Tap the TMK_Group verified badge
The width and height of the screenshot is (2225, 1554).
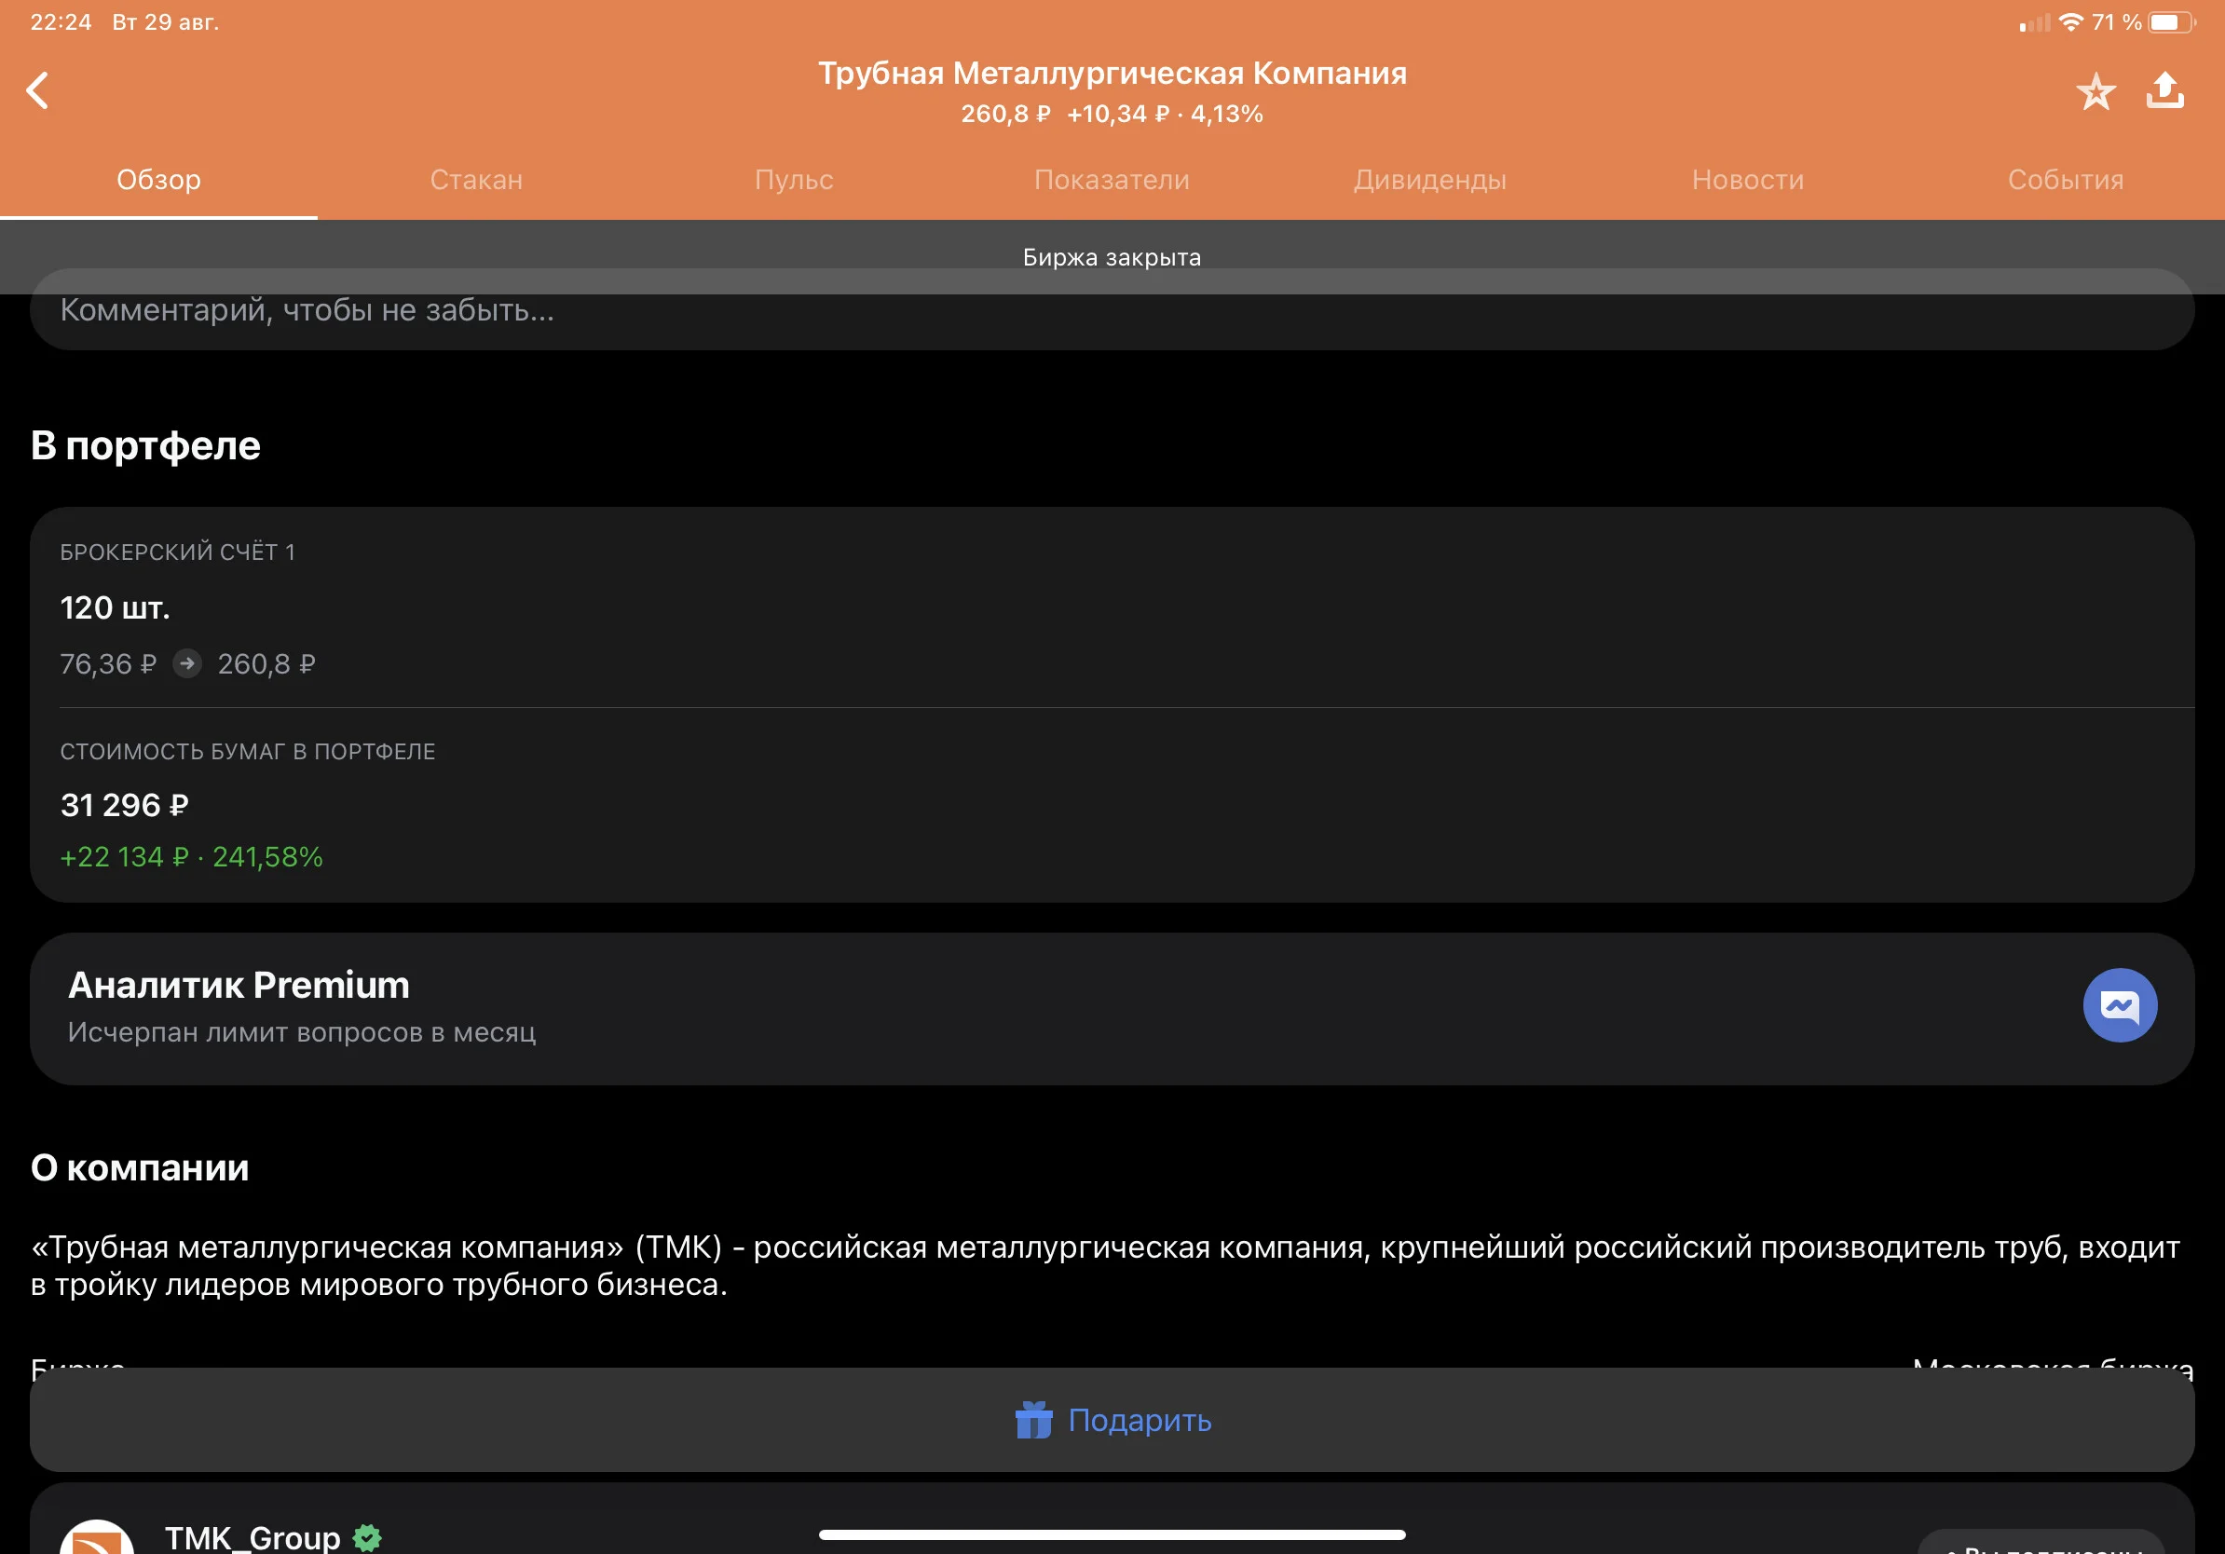coord(367,1536)
